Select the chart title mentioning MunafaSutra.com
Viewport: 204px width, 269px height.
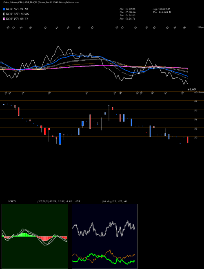(41, 2)
